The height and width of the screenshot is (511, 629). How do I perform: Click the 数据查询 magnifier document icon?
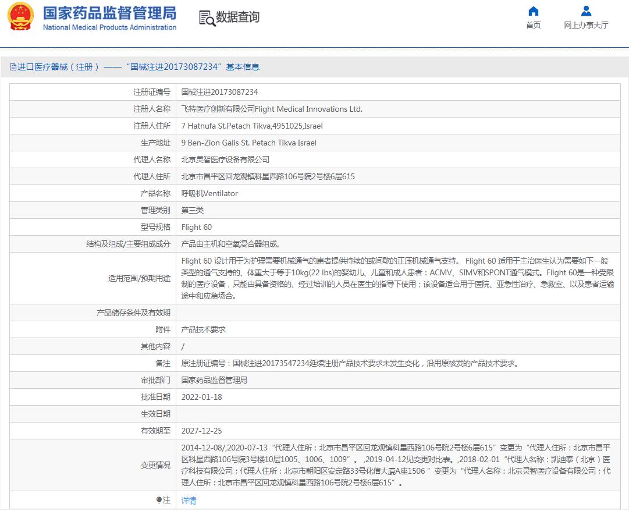coord(207,18)
